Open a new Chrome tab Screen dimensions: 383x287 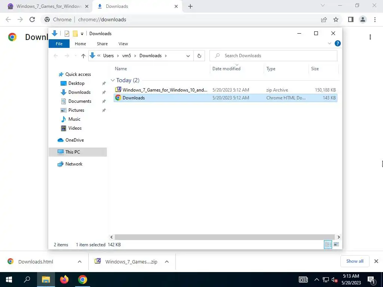coord(190,6)
